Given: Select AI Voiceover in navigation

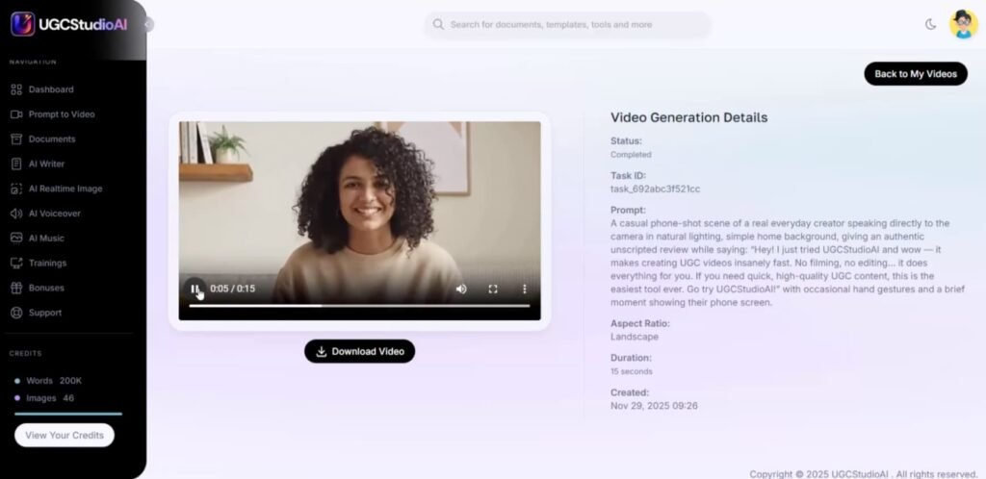Looking at the screenshot, I should pos(55,214).
